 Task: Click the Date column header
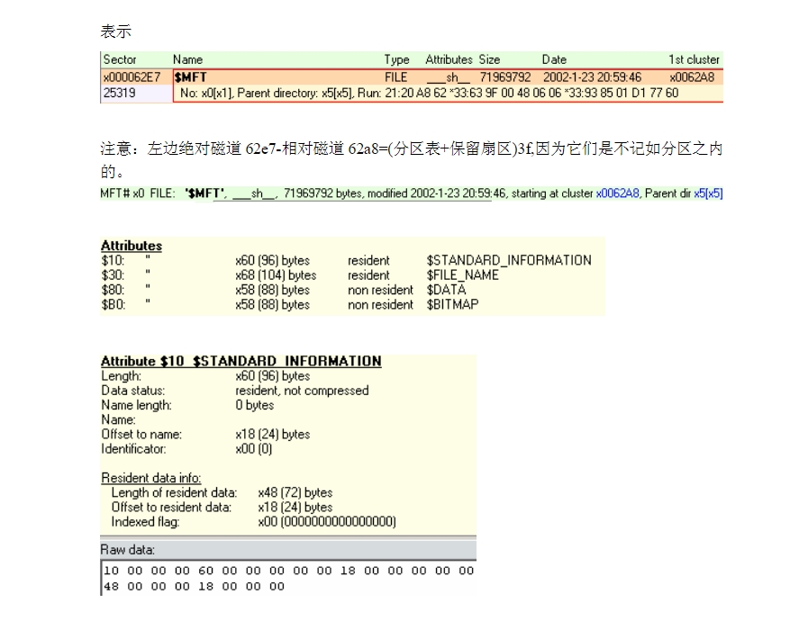[x=554, y=59]
